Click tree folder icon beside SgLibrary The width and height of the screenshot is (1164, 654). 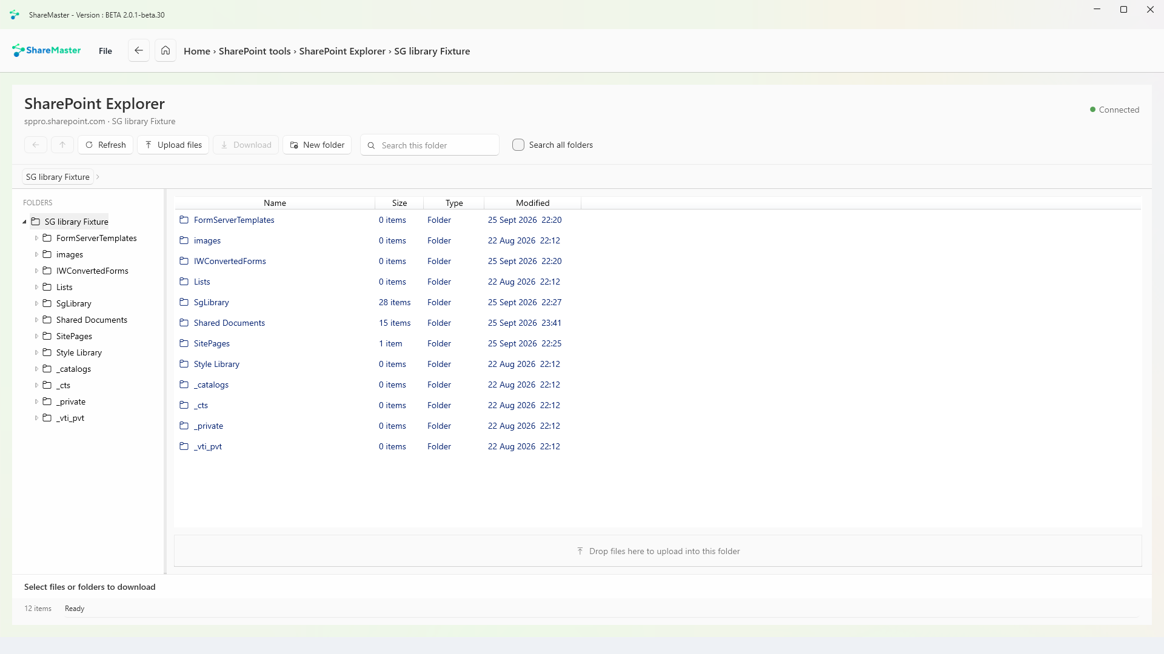47,303
